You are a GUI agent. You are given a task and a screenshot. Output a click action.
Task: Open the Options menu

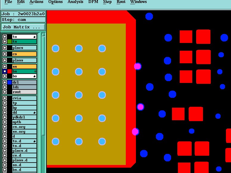55,2
